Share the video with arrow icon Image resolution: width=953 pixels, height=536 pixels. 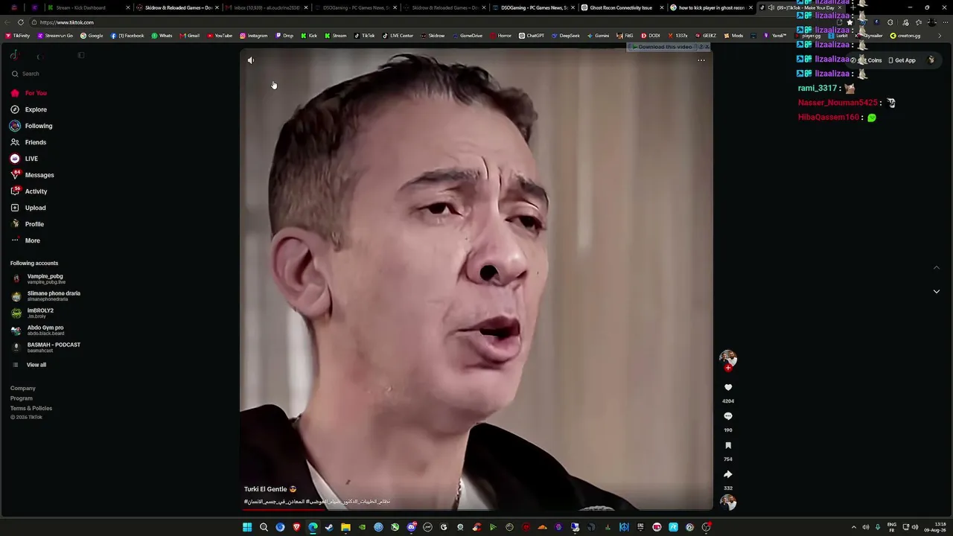tap(728, 474)
